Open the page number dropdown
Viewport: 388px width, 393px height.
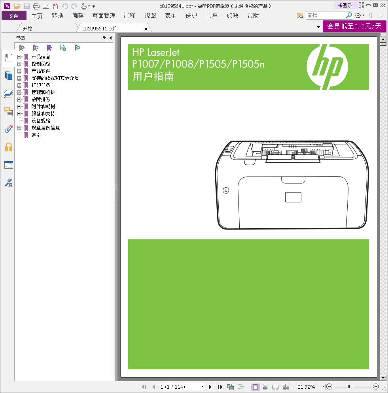click(x=202, y=387)
